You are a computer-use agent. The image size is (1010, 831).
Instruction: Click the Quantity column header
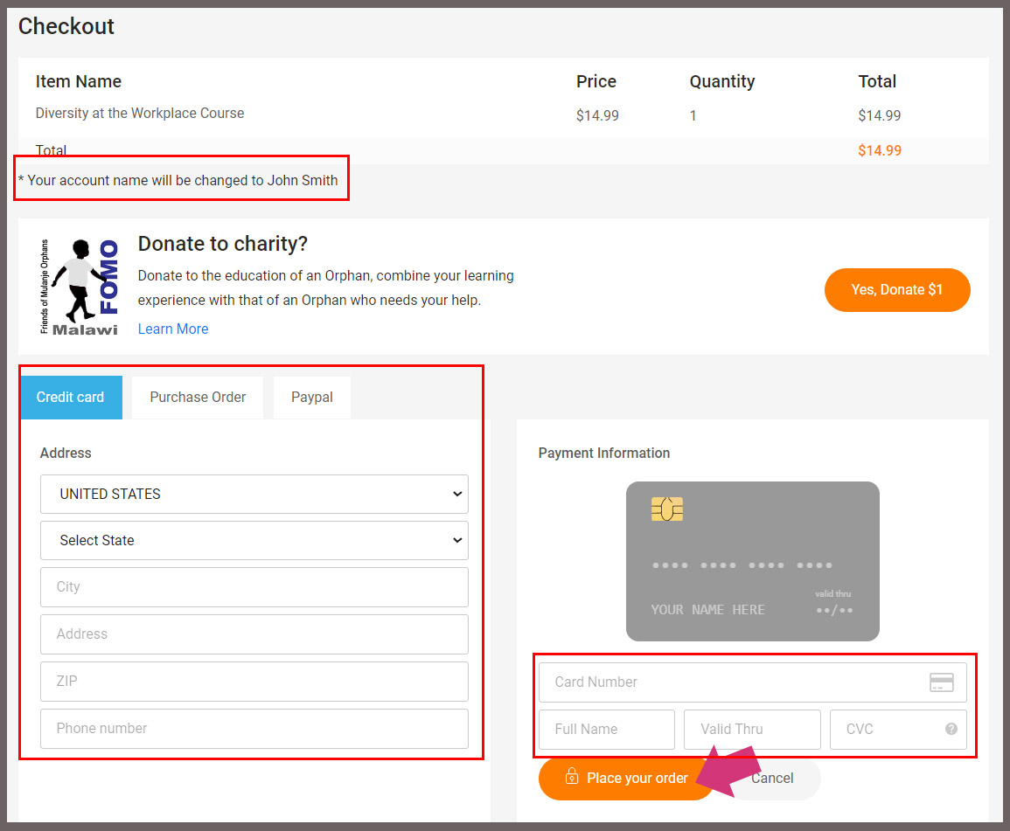click(722, 82)
